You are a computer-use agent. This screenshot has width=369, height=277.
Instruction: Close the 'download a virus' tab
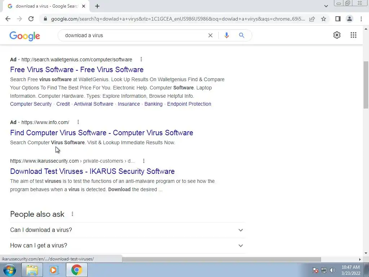(x=84, y=6)
